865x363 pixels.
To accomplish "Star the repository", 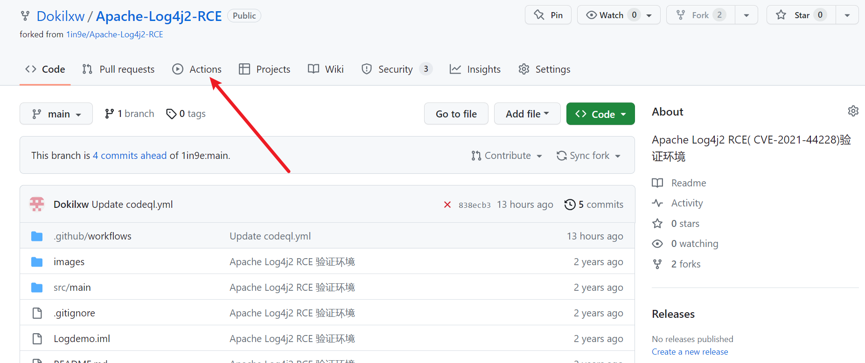I will pyautogui.click(x=801, y=15).
